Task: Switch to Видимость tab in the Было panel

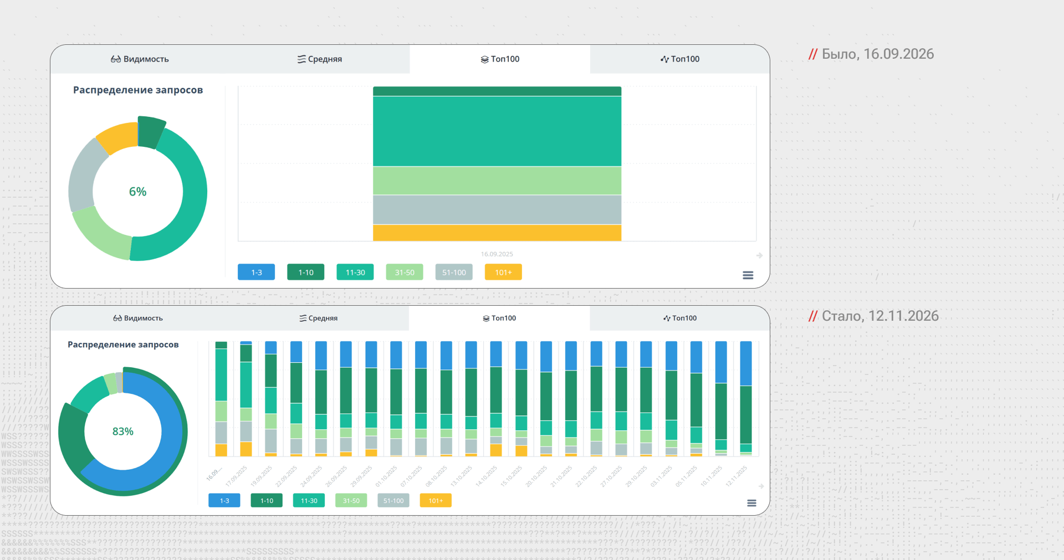Action: pyautogui.click(x=140, y=59)
